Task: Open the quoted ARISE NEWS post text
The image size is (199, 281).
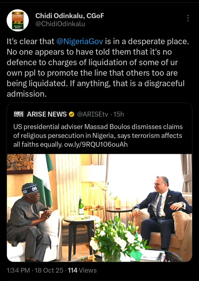Action: 98,136
